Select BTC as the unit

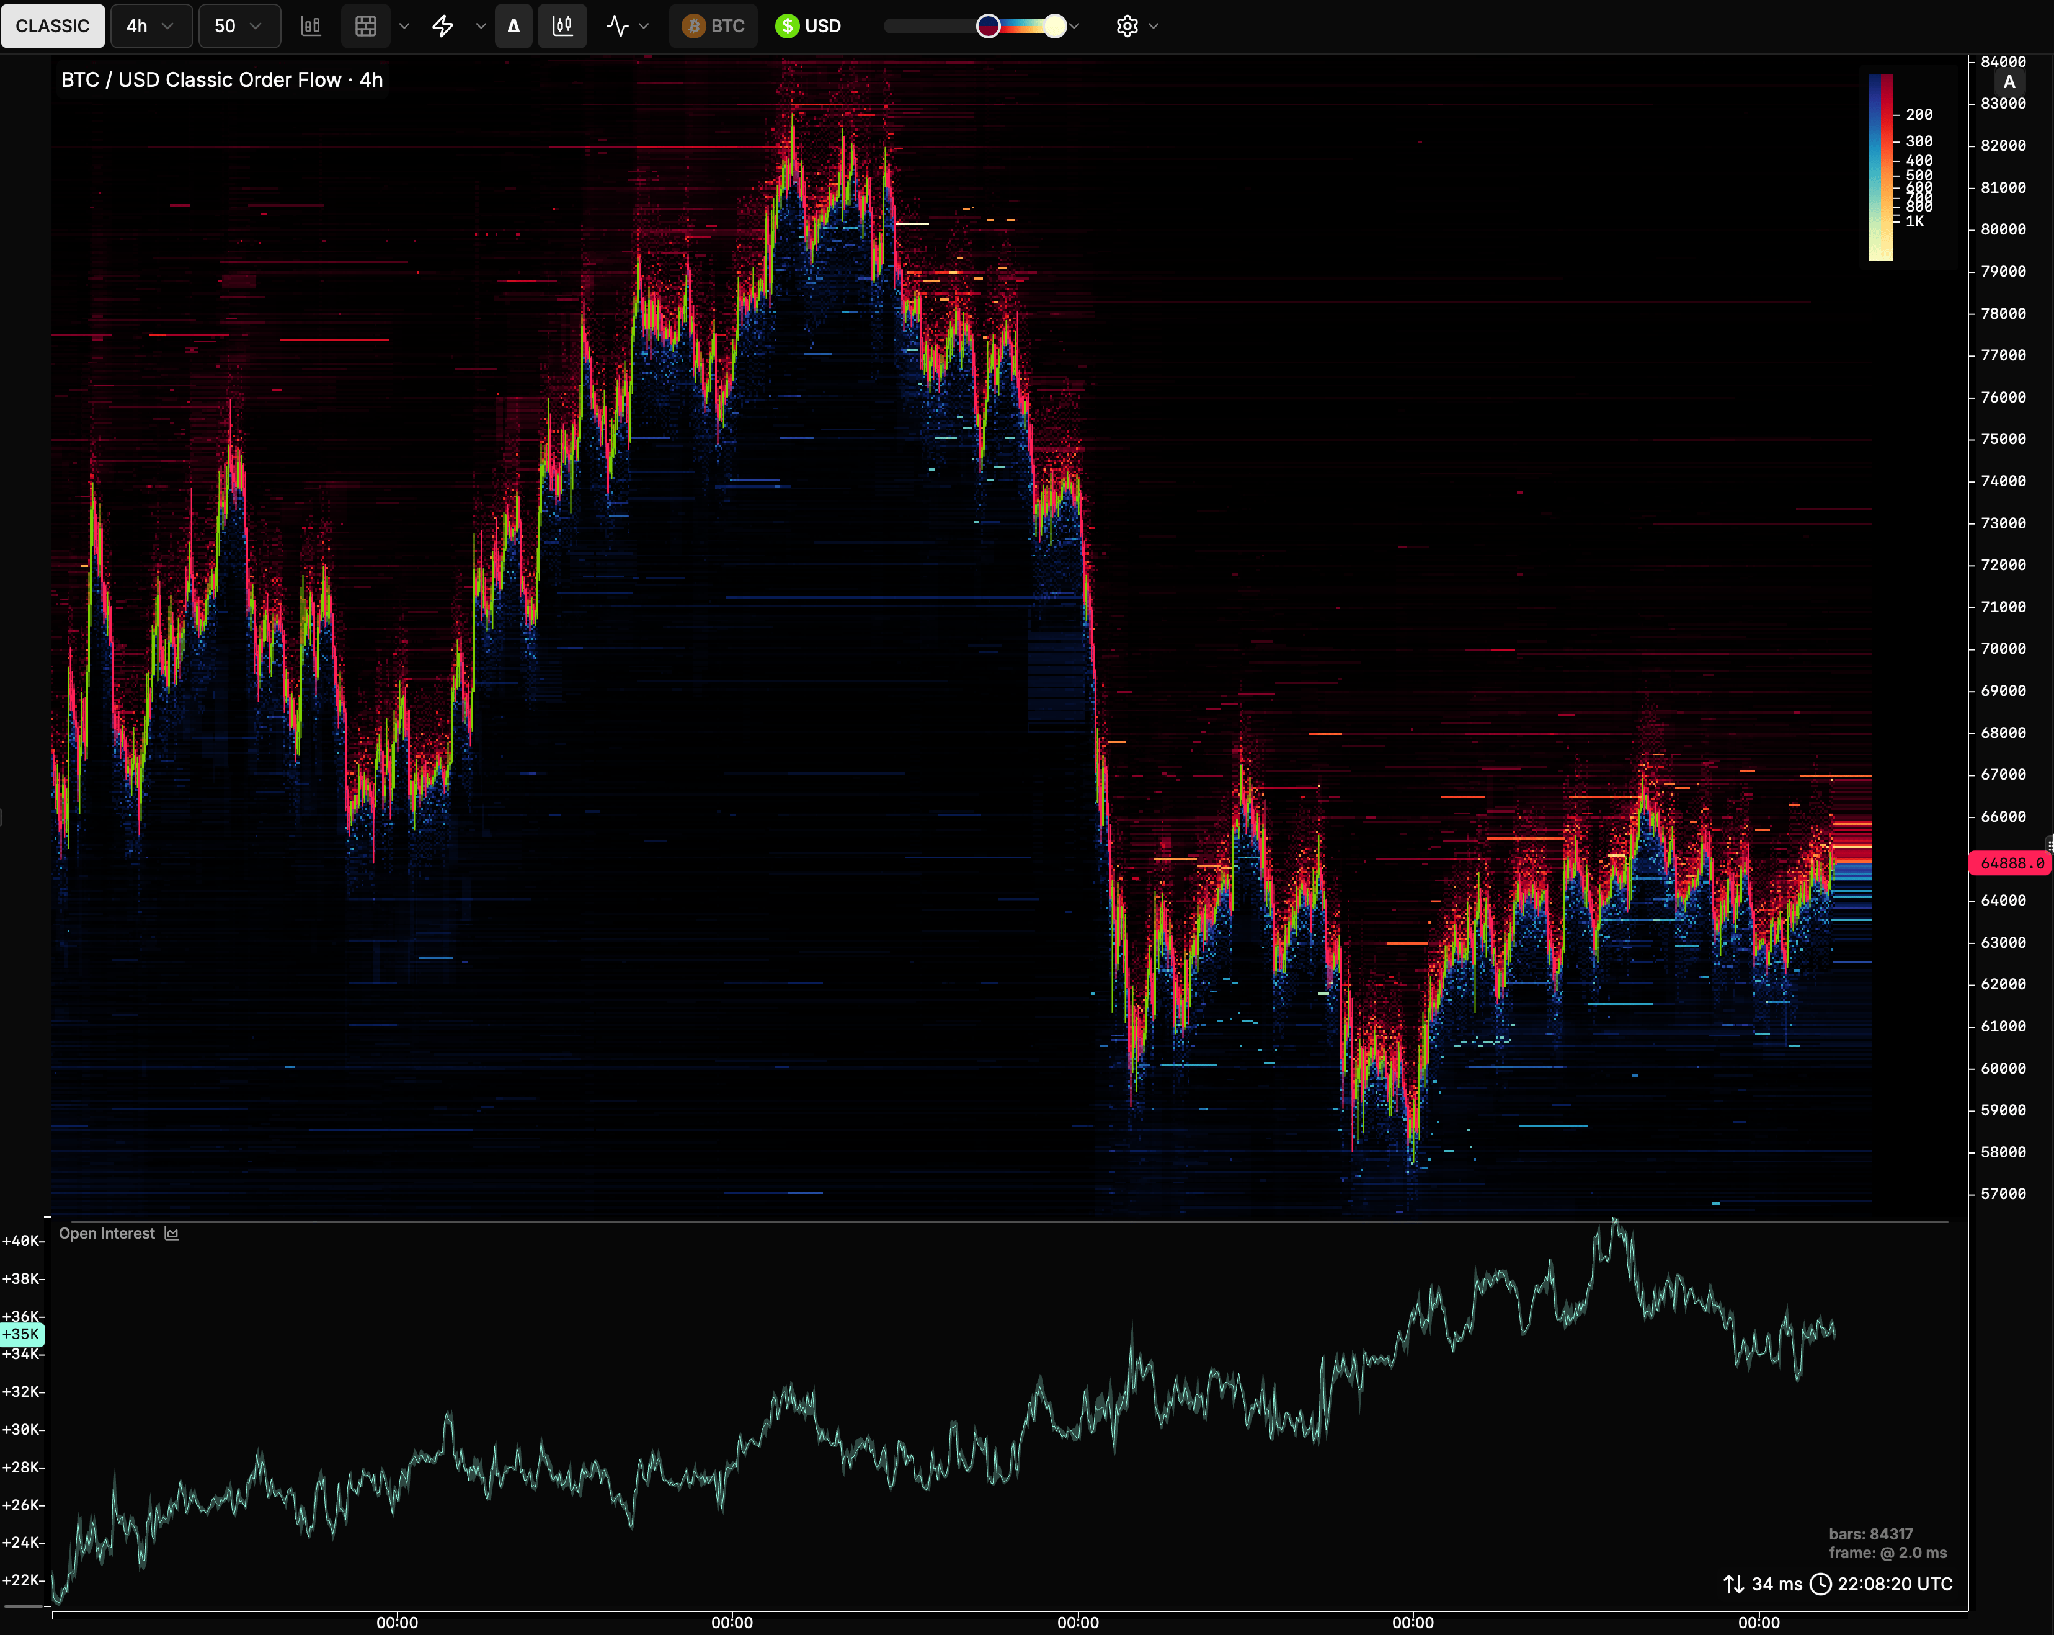pos(714,25)
